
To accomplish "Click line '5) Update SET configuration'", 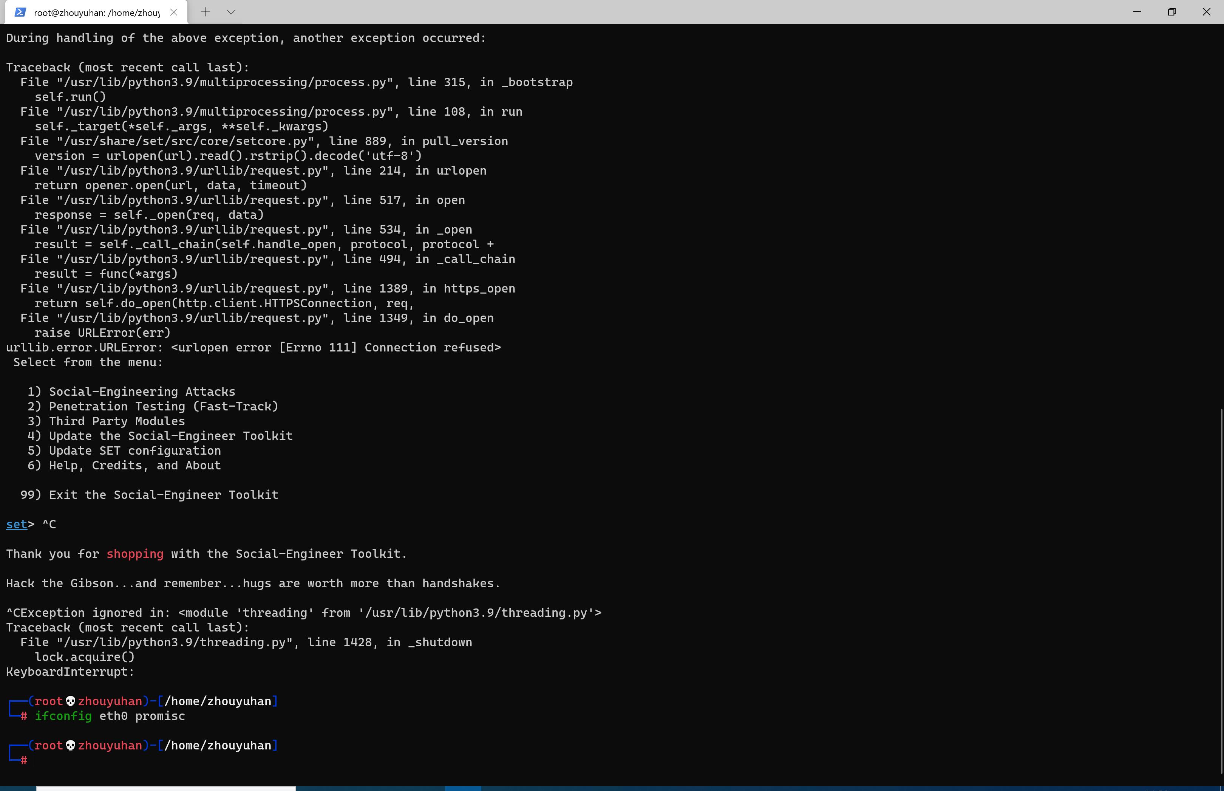I will tap(124, 451).
